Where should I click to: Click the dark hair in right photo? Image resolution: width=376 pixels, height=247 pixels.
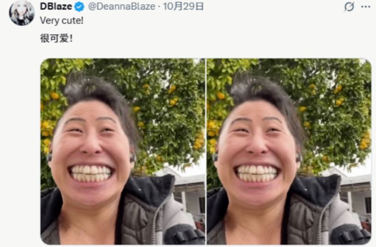264,96
